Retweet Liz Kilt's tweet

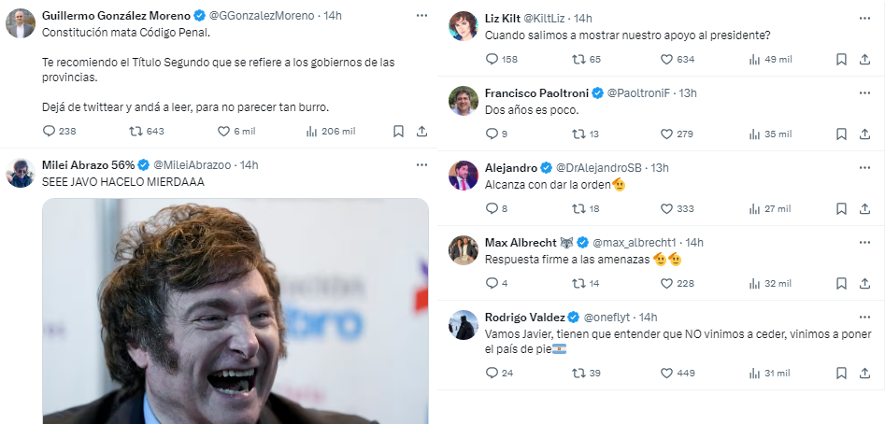click(x=579, y=59)
